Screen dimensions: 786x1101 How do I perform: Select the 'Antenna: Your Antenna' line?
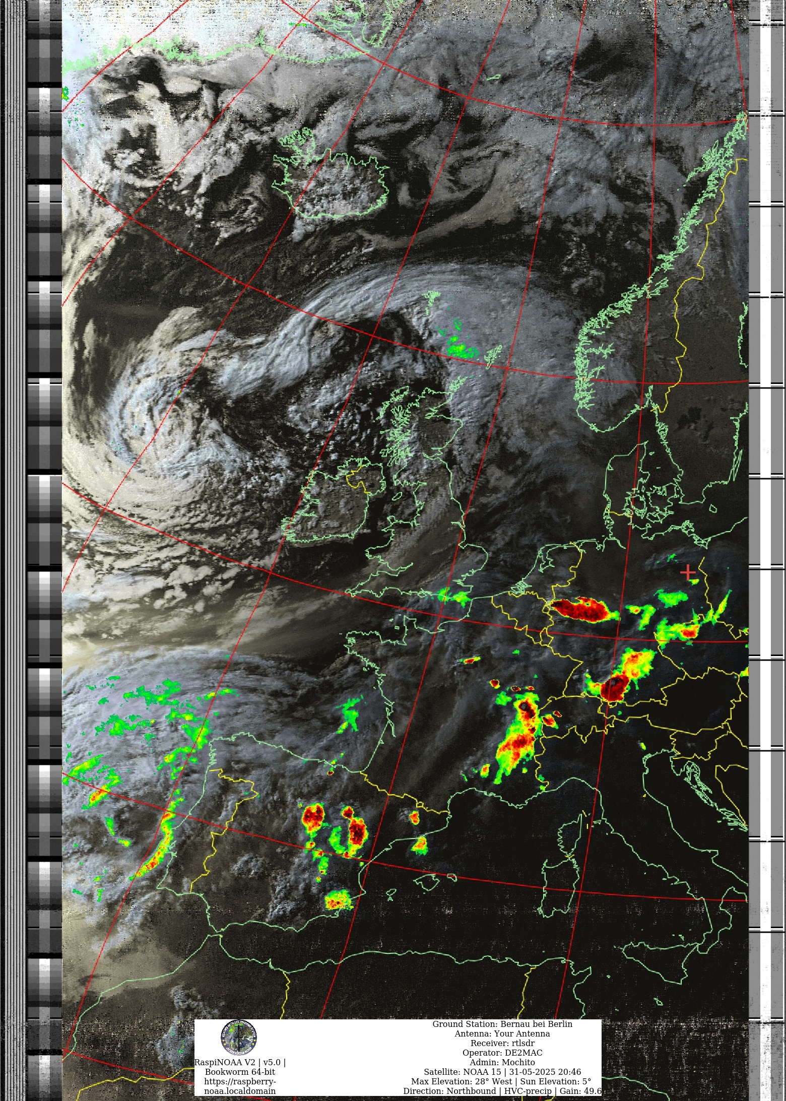pos(502,1033)
